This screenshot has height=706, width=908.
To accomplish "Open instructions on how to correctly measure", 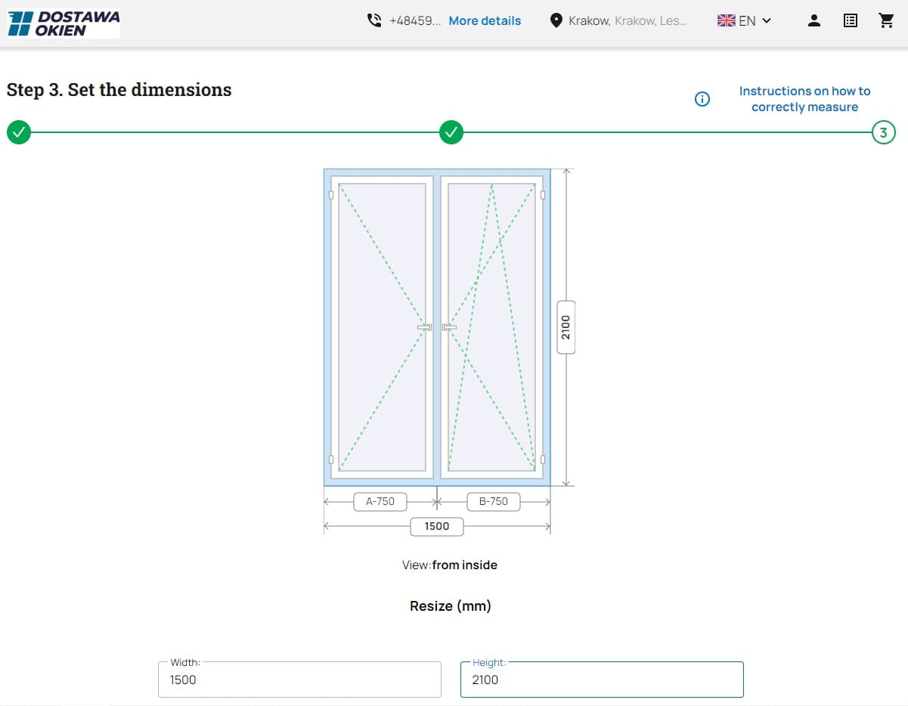I will pos(804,99).
